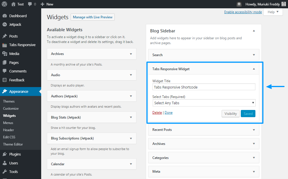The image size is (288, 179).
Task: Enable accessibility mode
Action: click(x=243, y=12)
